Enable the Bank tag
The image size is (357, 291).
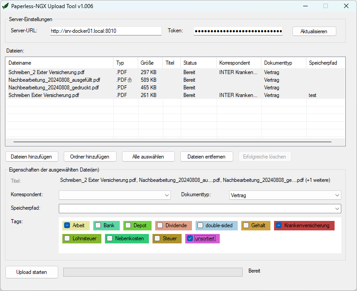pos(98,225)
